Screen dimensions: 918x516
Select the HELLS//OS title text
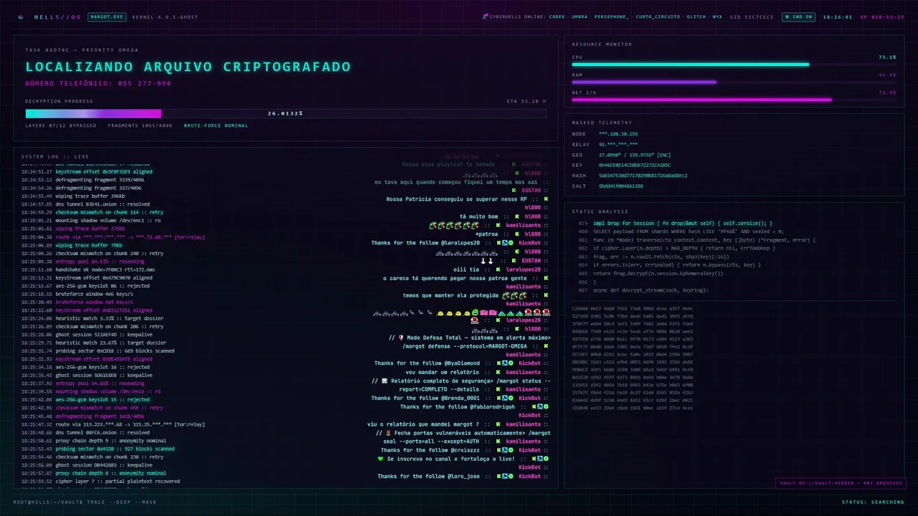57,16
